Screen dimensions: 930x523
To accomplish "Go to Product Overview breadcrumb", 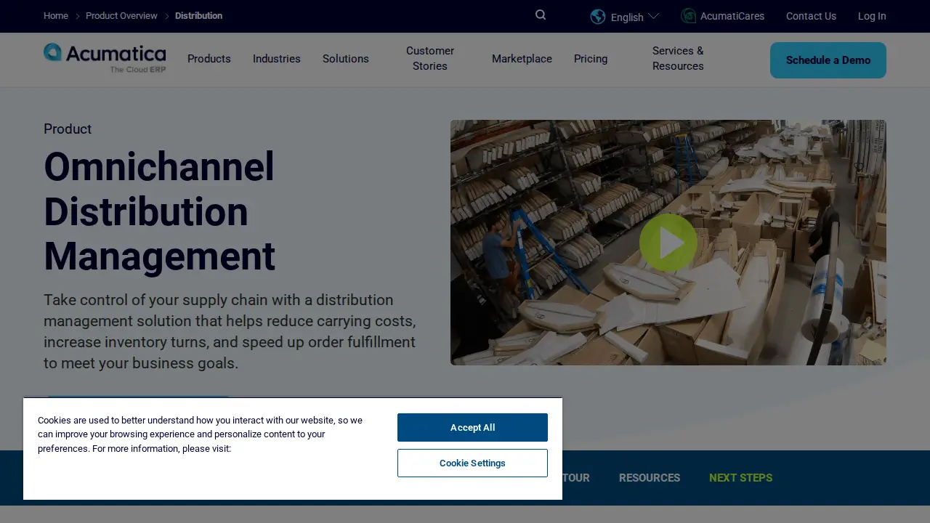I will coord(121,16).
